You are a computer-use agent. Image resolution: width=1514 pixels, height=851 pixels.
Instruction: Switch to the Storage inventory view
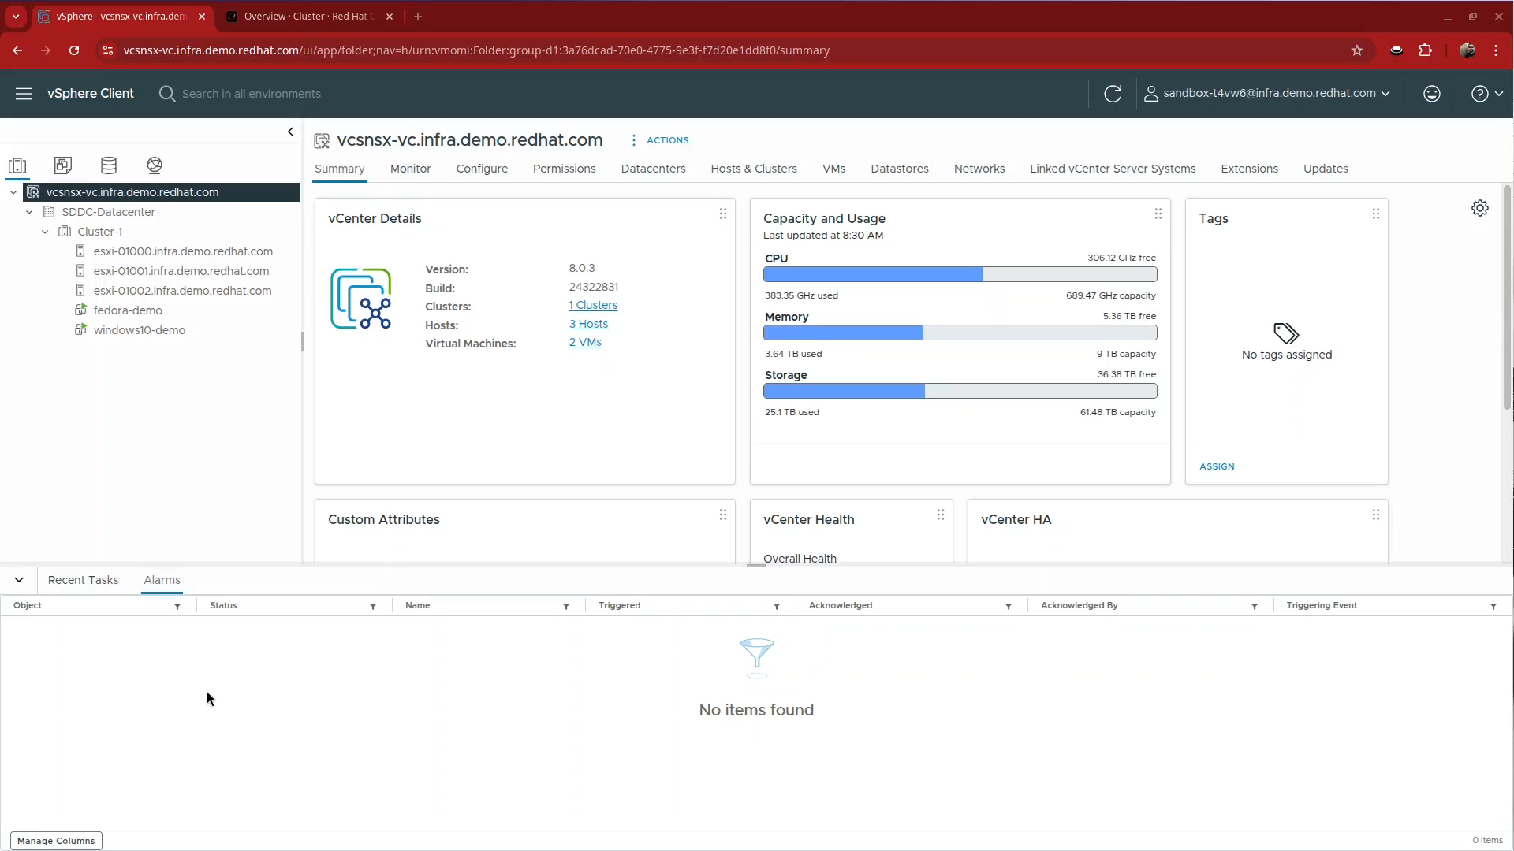[x=108, y=165]
